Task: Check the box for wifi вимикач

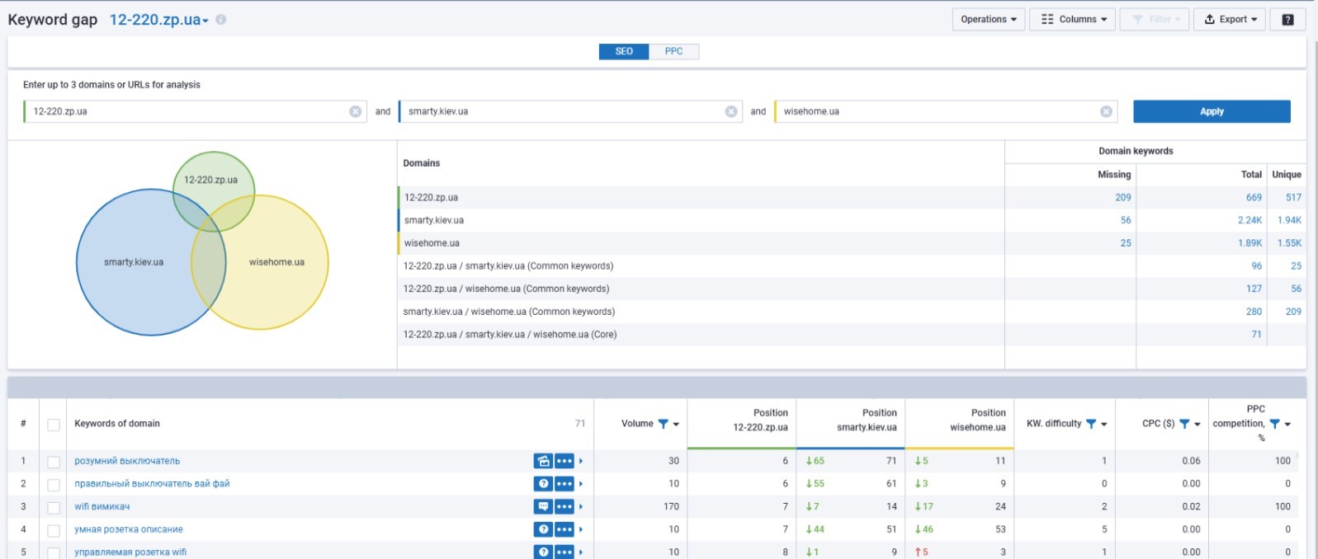Action: tap(54, 507)
